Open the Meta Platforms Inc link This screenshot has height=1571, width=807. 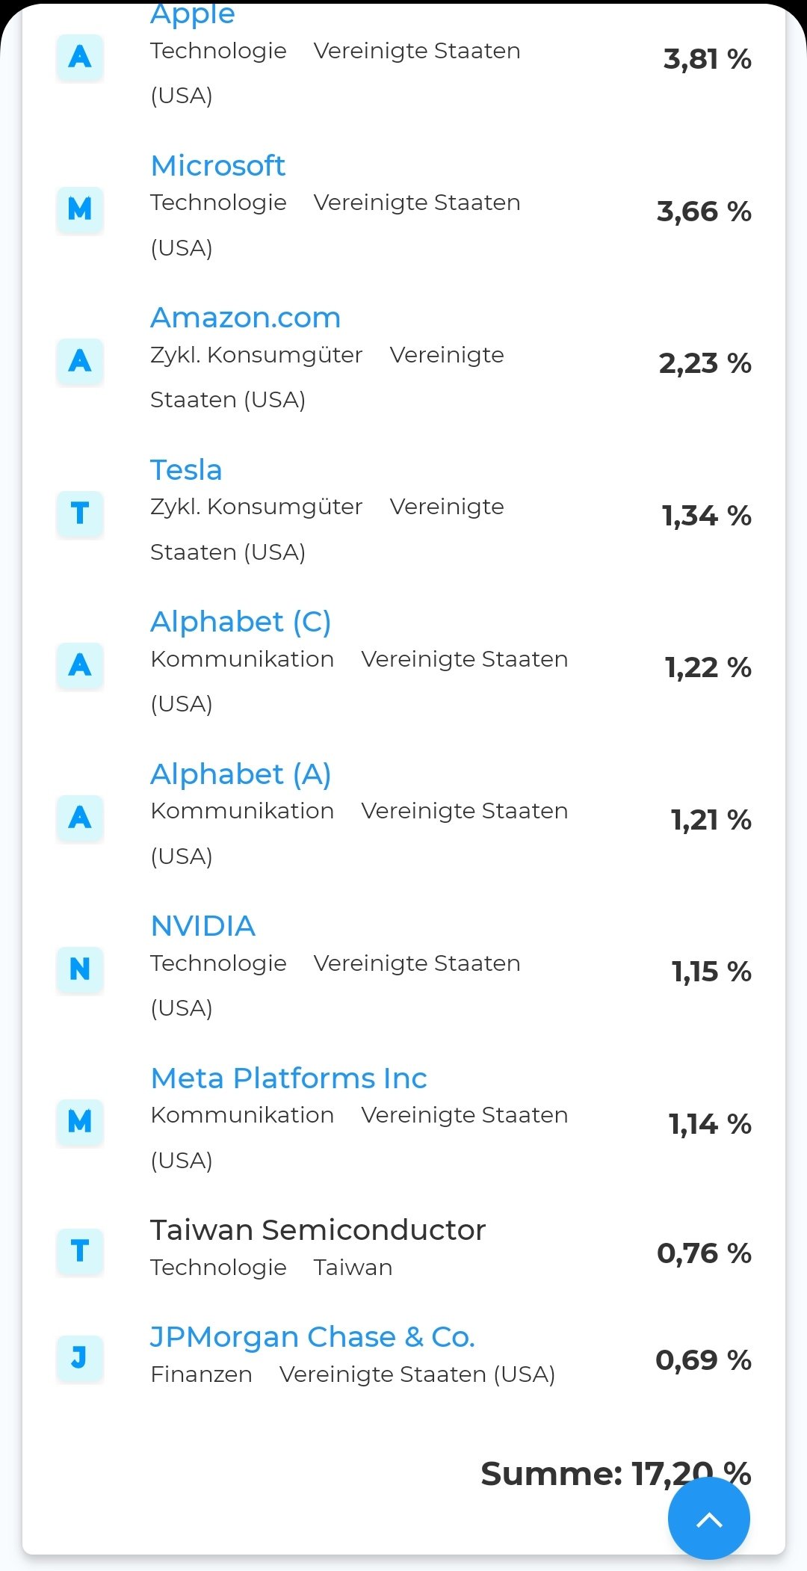tap(288, 1078)
